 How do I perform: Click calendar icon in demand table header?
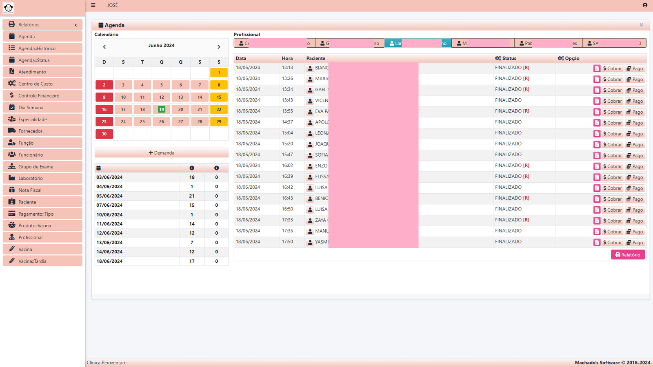click(98, 168)
